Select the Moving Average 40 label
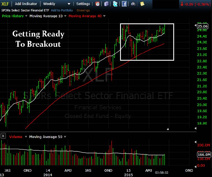This screenshot has width=212, height=177. (85, 16)
